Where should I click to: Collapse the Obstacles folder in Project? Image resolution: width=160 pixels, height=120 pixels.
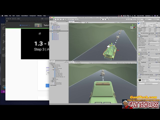52,70
